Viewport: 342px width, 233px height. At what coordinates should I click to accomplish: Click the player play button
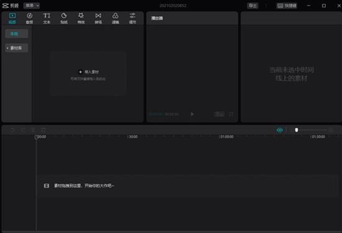coord(192,114)
